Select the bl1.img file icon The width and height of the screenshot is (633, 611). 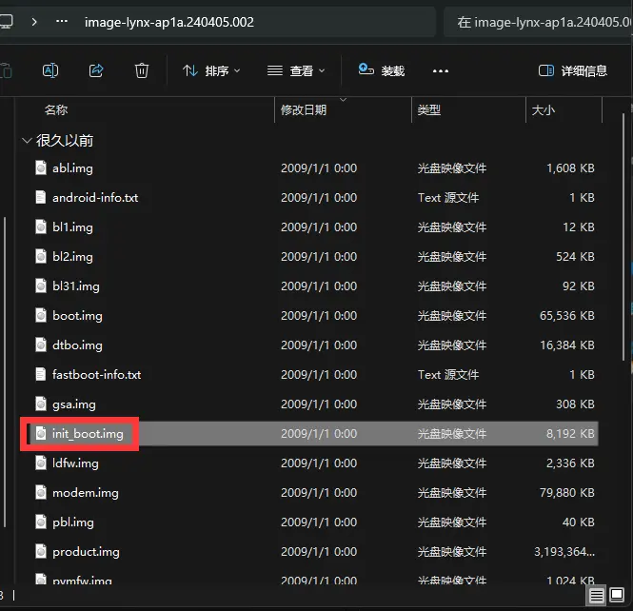pyautogui.click(x=41, y=227)
